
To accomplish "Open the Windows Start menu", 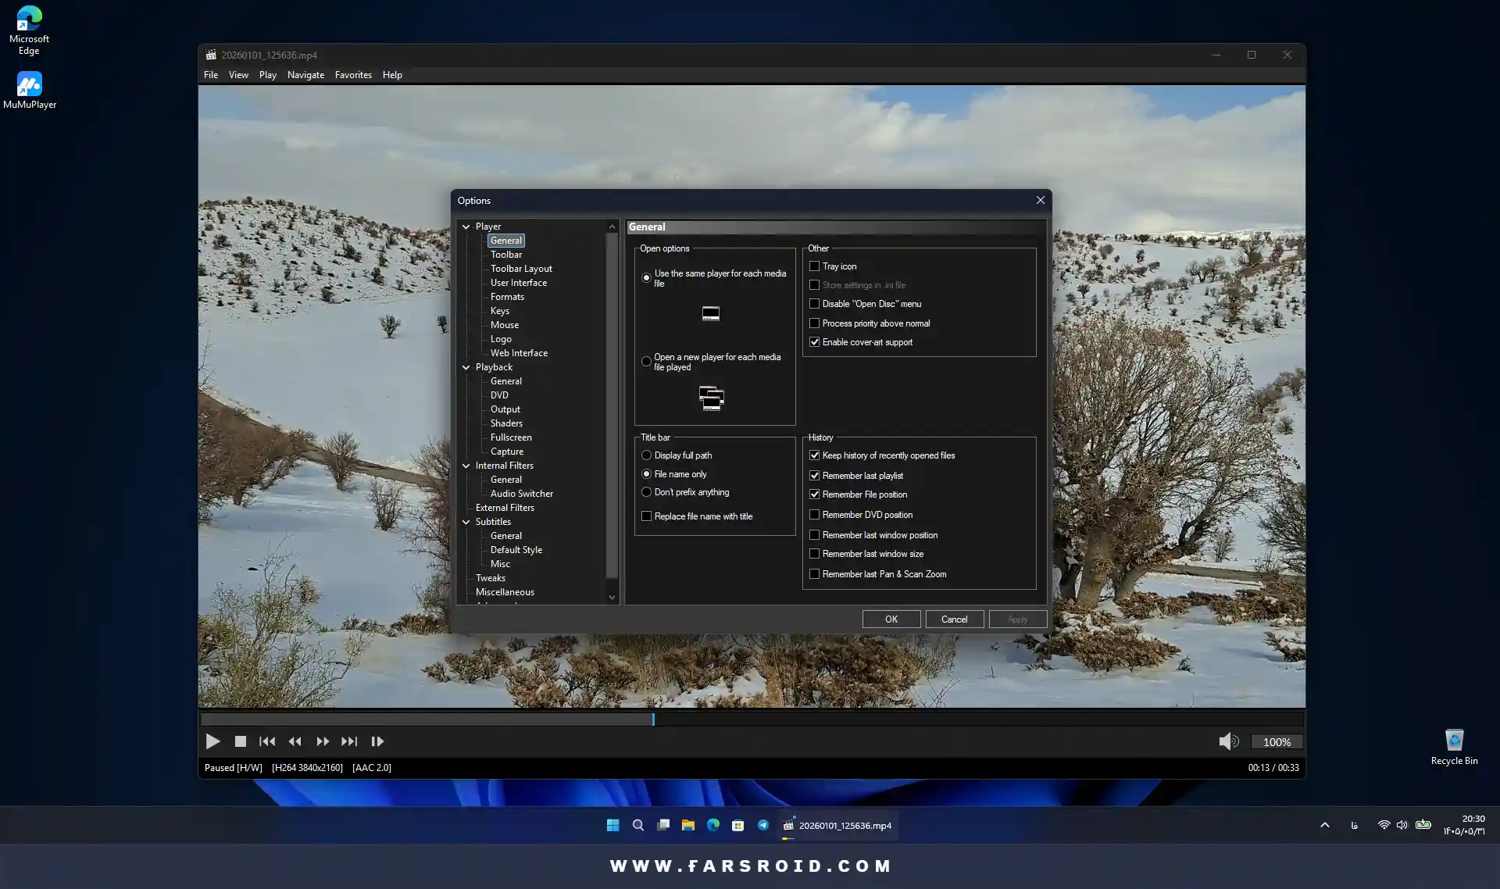I will click(613, 825).
